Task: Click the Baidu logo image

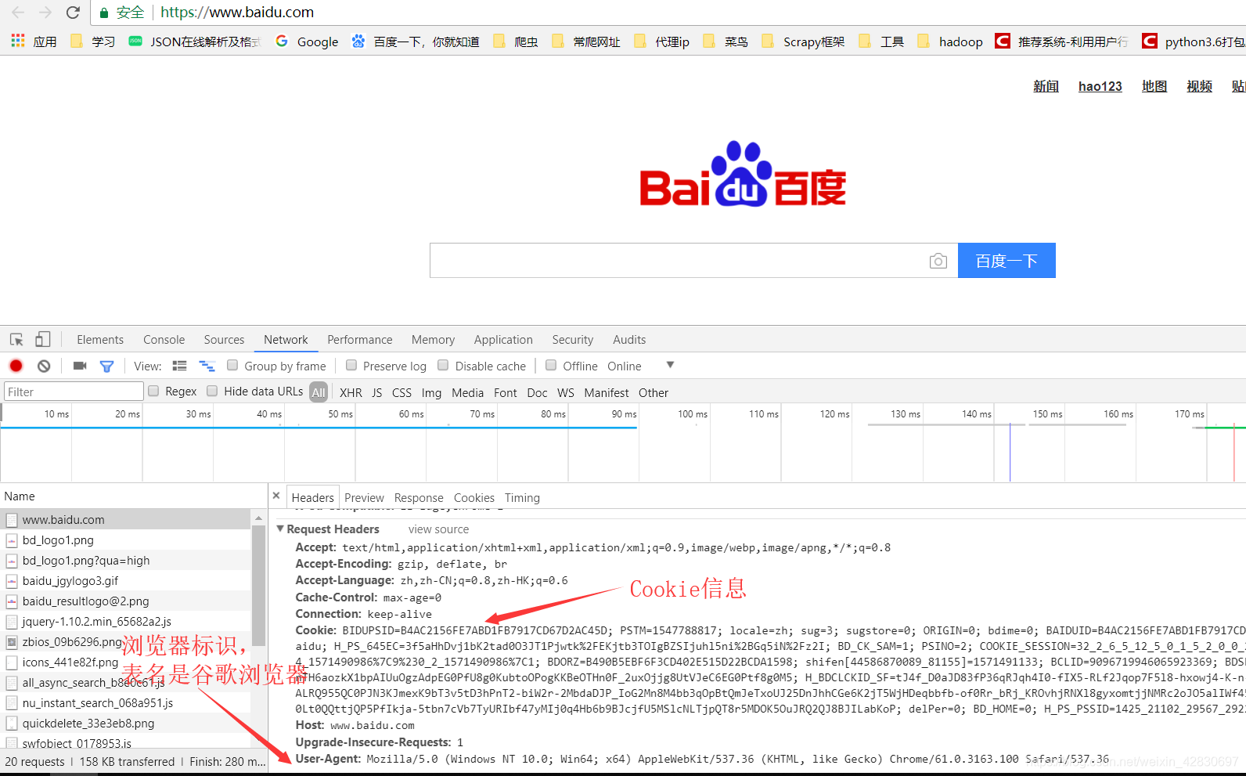Action: pyautogui.click(x=743, y=174)
